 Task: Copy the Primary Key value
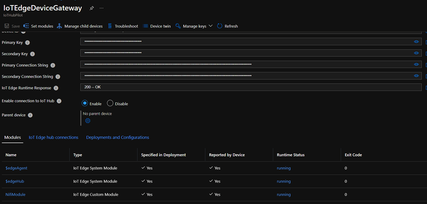[x=426, y=42]
